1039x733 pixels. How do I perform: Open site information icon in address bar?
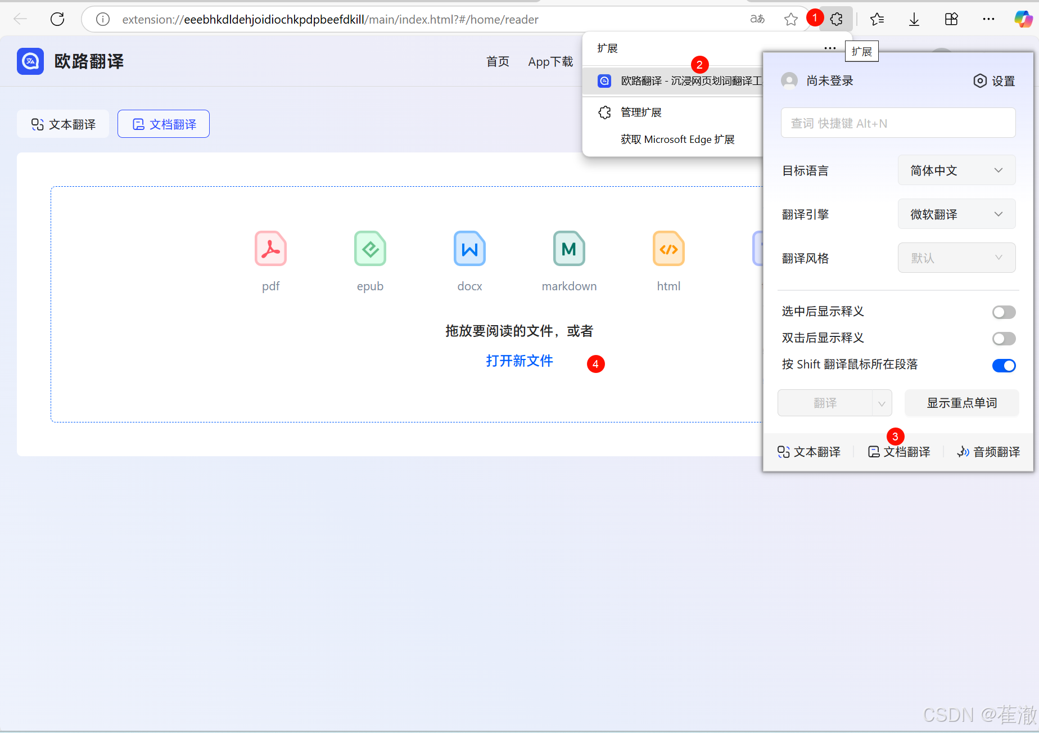click(103, 19)
